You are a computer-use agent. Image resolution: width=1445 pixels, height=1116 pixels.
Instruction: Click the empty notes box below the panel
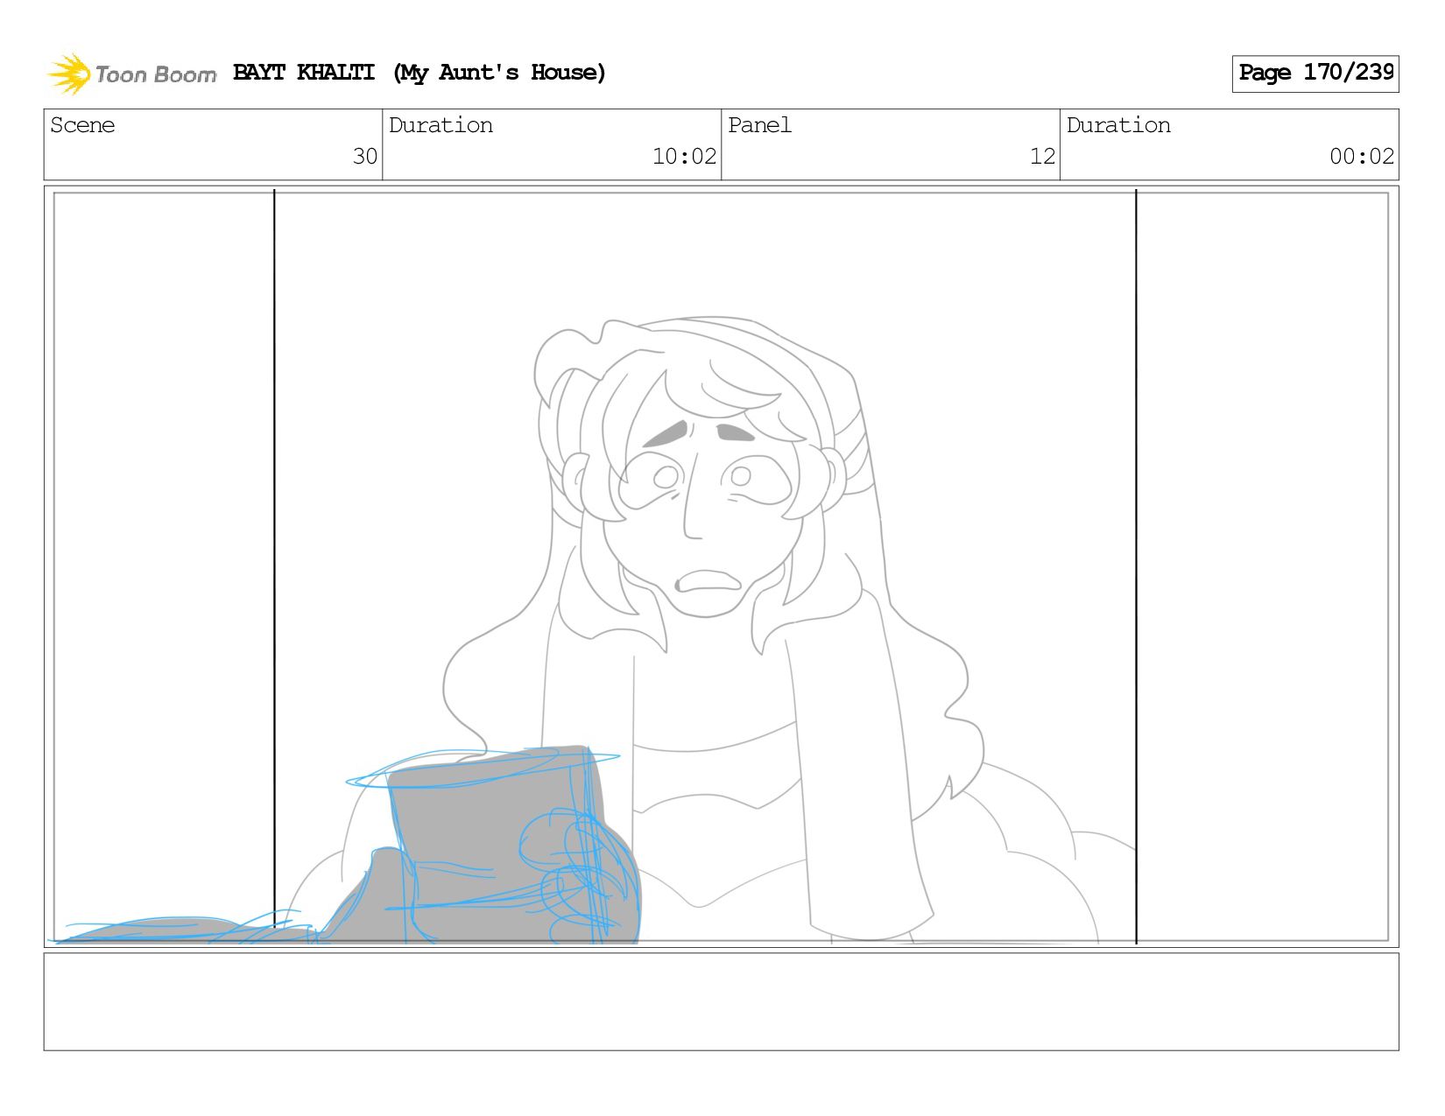click(721, 1001)
